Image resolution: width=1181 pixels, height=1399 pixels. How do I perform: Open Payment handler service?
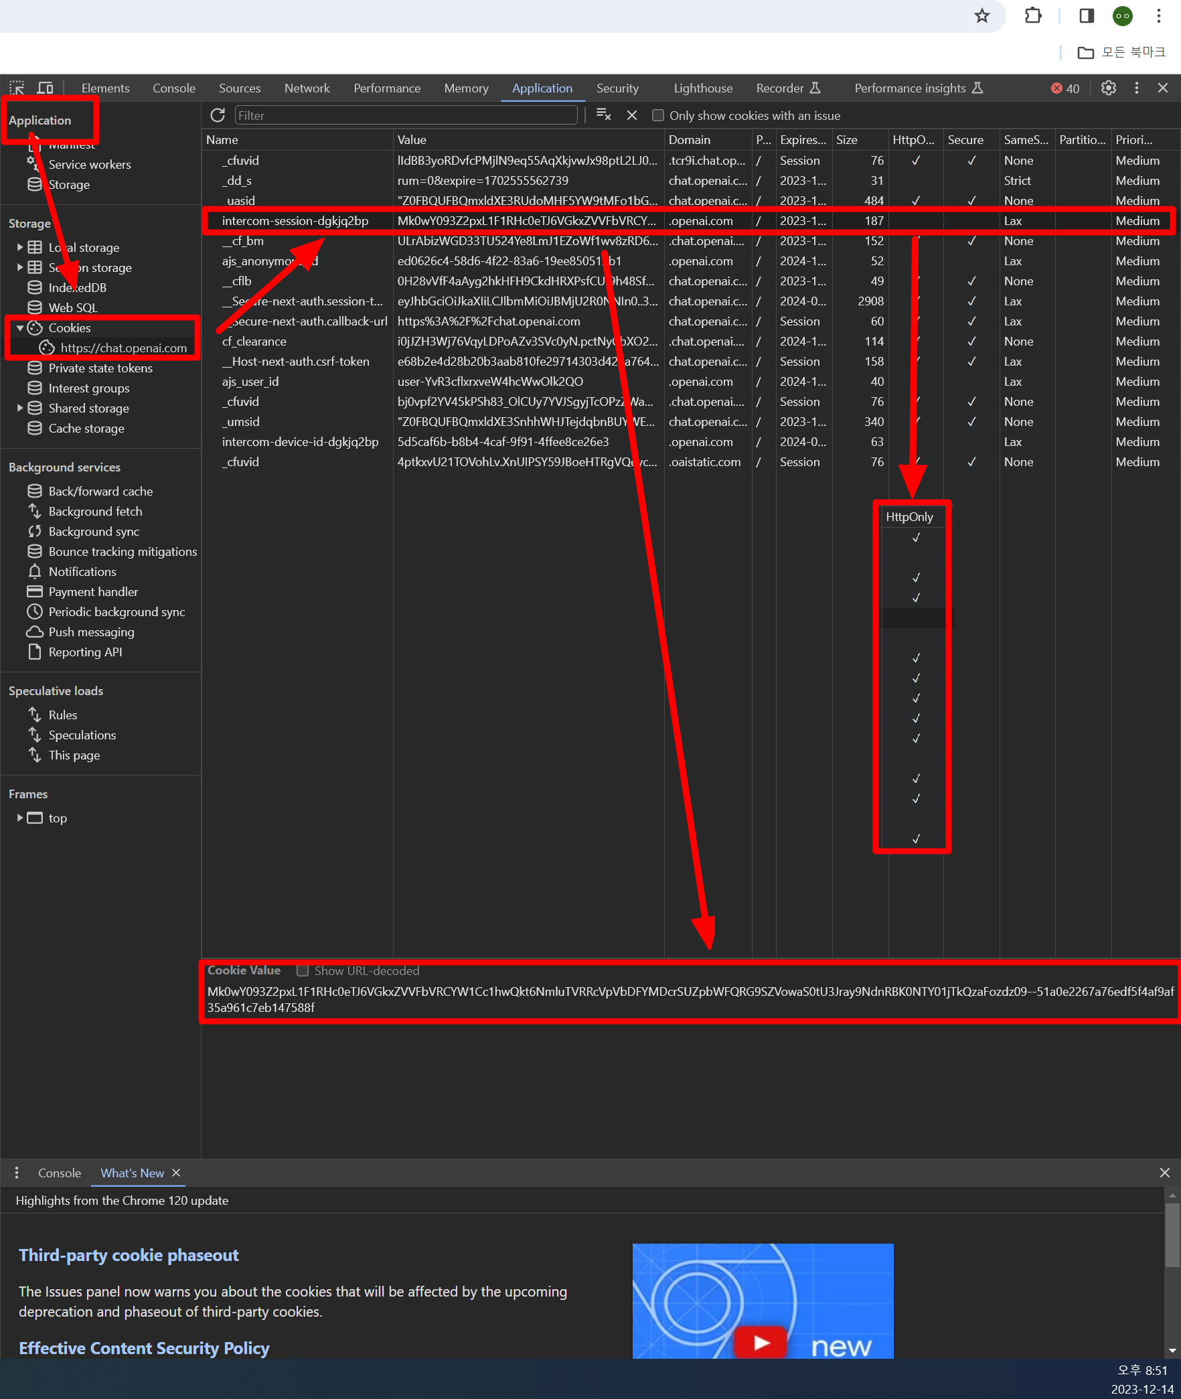(x=93, y=591)
